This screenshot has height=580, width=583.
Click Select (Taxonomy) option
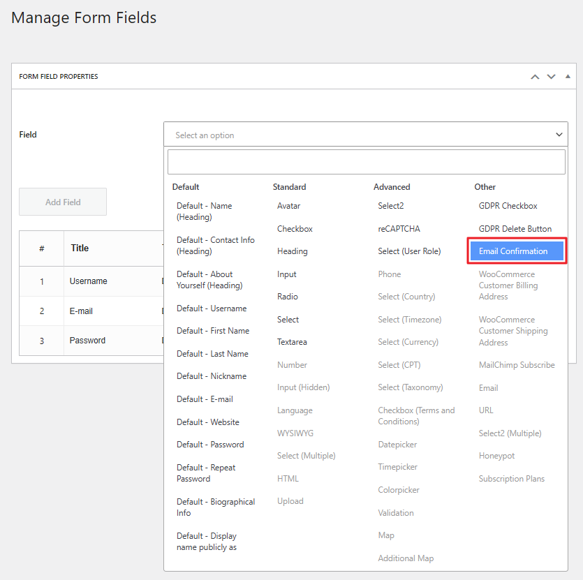point(410,387)
